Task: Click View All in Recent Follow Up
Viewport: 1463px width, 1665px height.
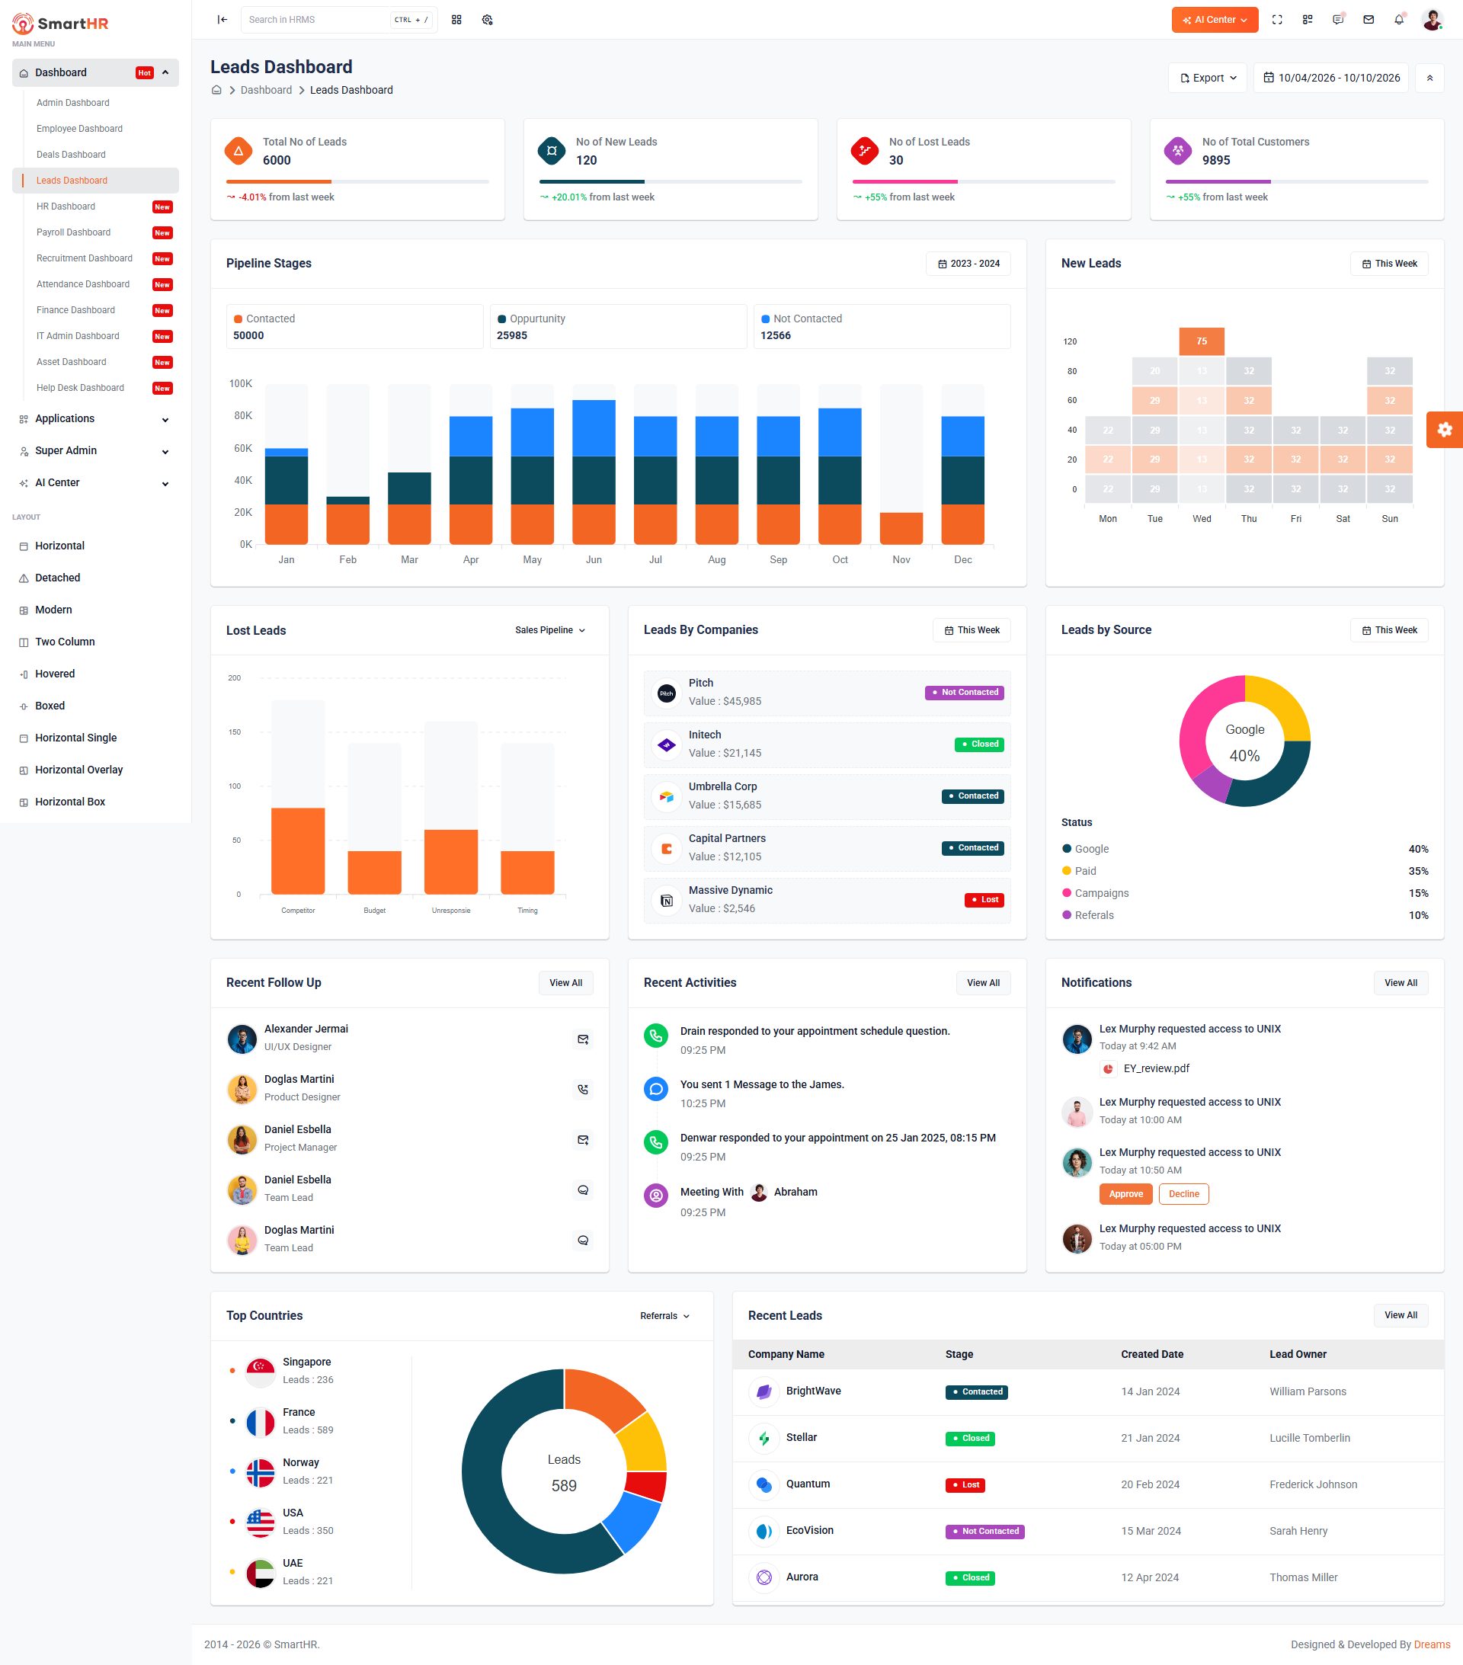Action: [x=565, y=982]
